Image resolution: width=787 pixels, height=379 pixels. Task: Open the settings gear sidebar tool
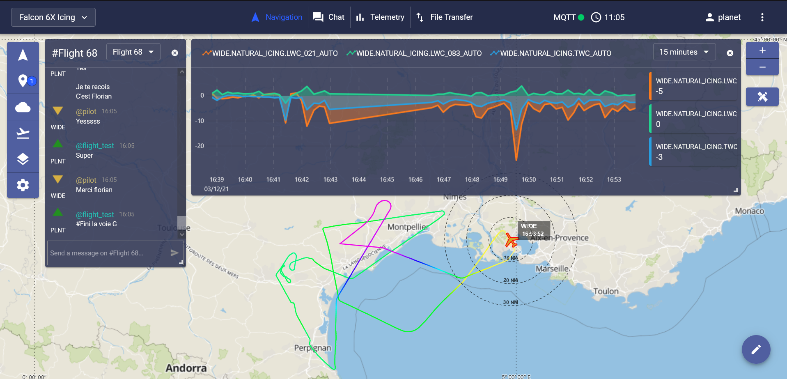[x=23, y=185]
